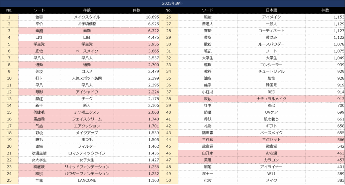
Task: Click the count cell showing 913
Action: [325, 99]
